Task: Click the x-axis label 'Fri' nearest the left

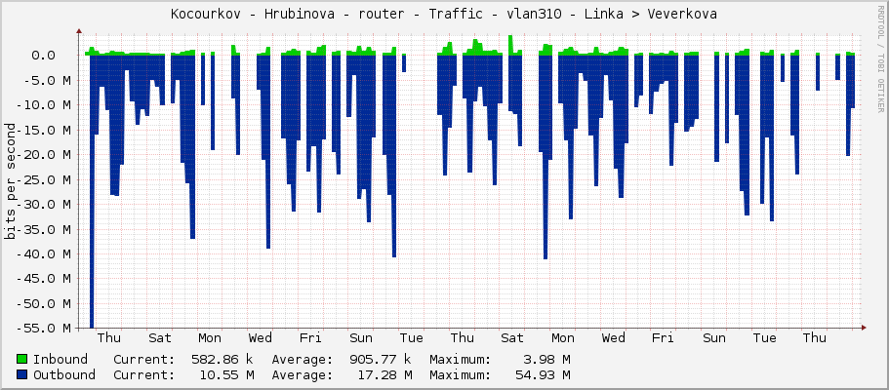Action: [310, 338]
